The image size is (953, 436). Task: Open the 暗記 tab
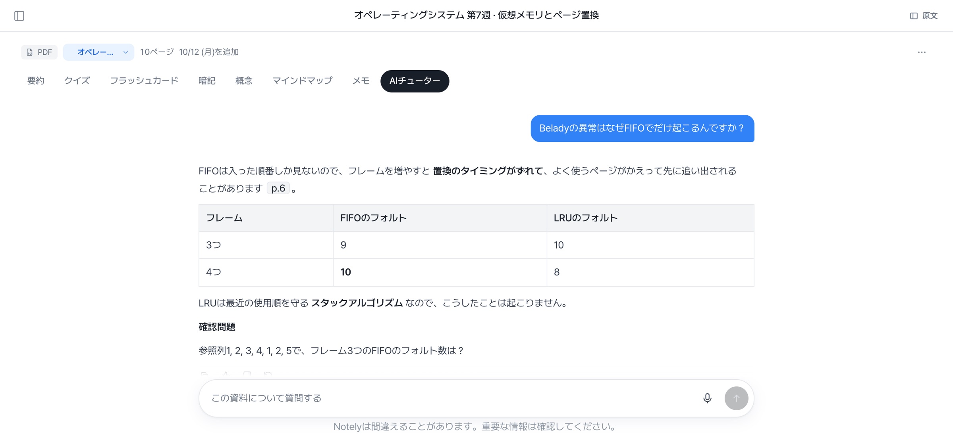coord(207,81)
